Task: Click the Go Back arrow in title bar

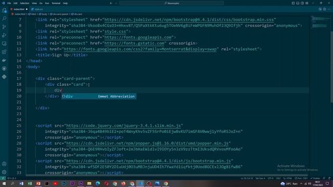Action: point(111,3)
